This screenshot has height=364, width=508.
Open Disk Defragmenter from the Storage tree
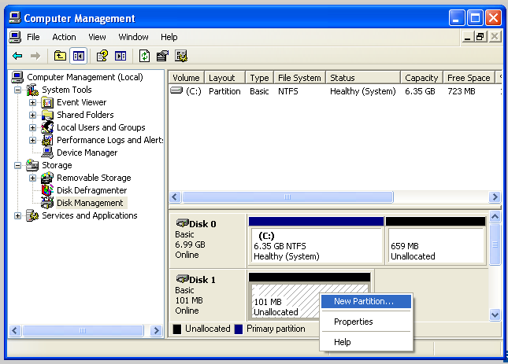pyautogui.click(x=91, y=190)
